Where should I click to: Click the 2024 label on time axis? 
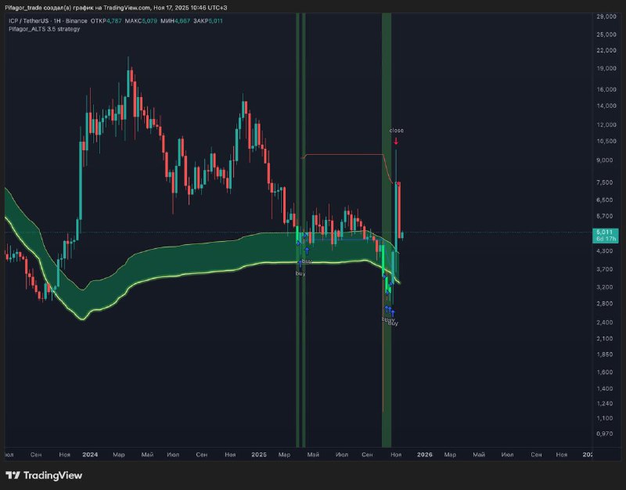tap(90, 454)
